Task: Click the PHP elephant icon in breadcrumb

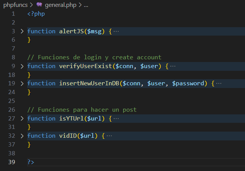Action: click(x=39, y=5)
